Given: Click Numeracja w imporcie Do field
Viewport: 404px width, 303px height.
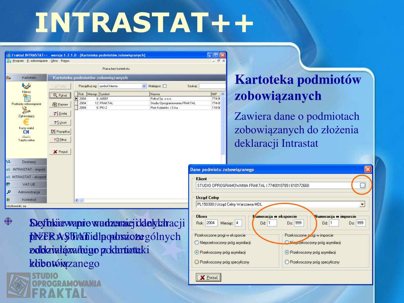Looking at the screenshot, I should (361, 223).
